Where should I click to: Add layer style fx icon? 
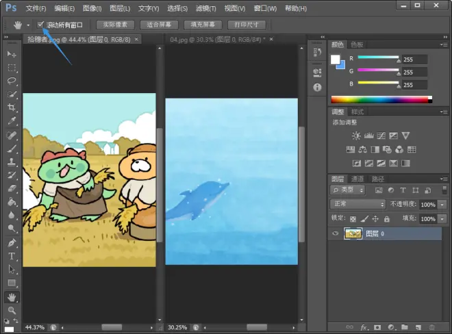tap(364, 327)
